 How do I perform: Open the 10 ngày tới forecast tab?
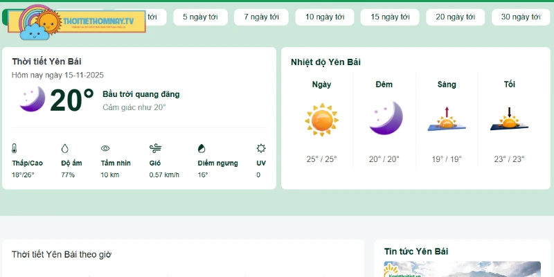(x=325, y=17)
